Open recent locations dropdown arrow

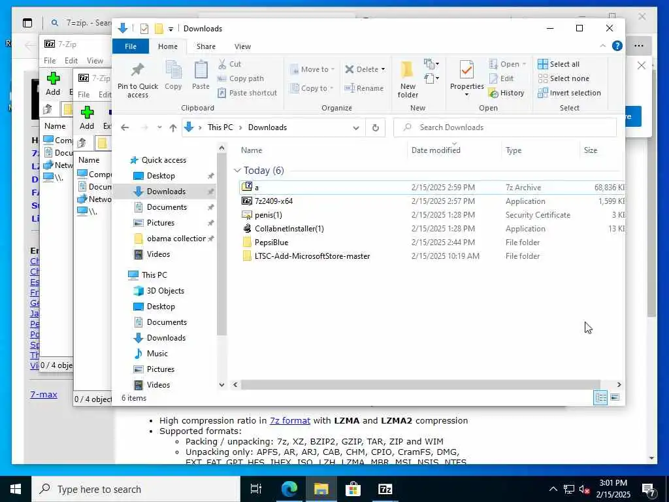pos(159,127)
